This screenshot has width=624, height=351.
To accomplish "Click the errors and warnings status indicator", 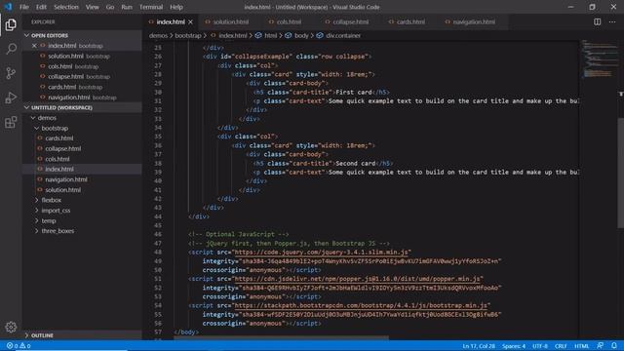I will [19, 346].
